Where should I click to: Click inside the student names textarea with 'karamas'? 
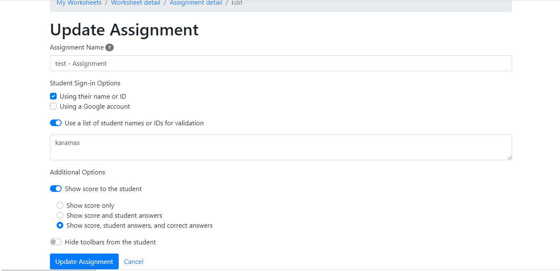[x=281, y=147]
